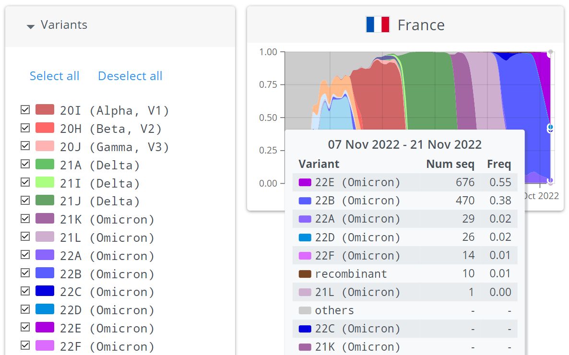
Task: Click the France flag icon
Action: click(x=378, y=24)
